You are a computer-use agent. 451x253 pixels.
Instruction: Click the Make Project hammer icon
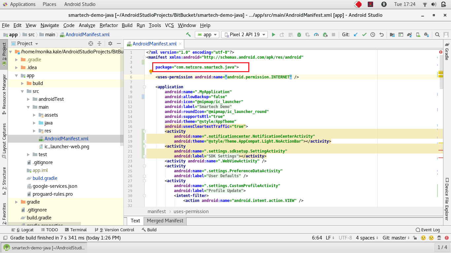189,35
